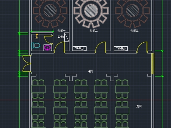Click the 包间三 room label

point(134,31)
